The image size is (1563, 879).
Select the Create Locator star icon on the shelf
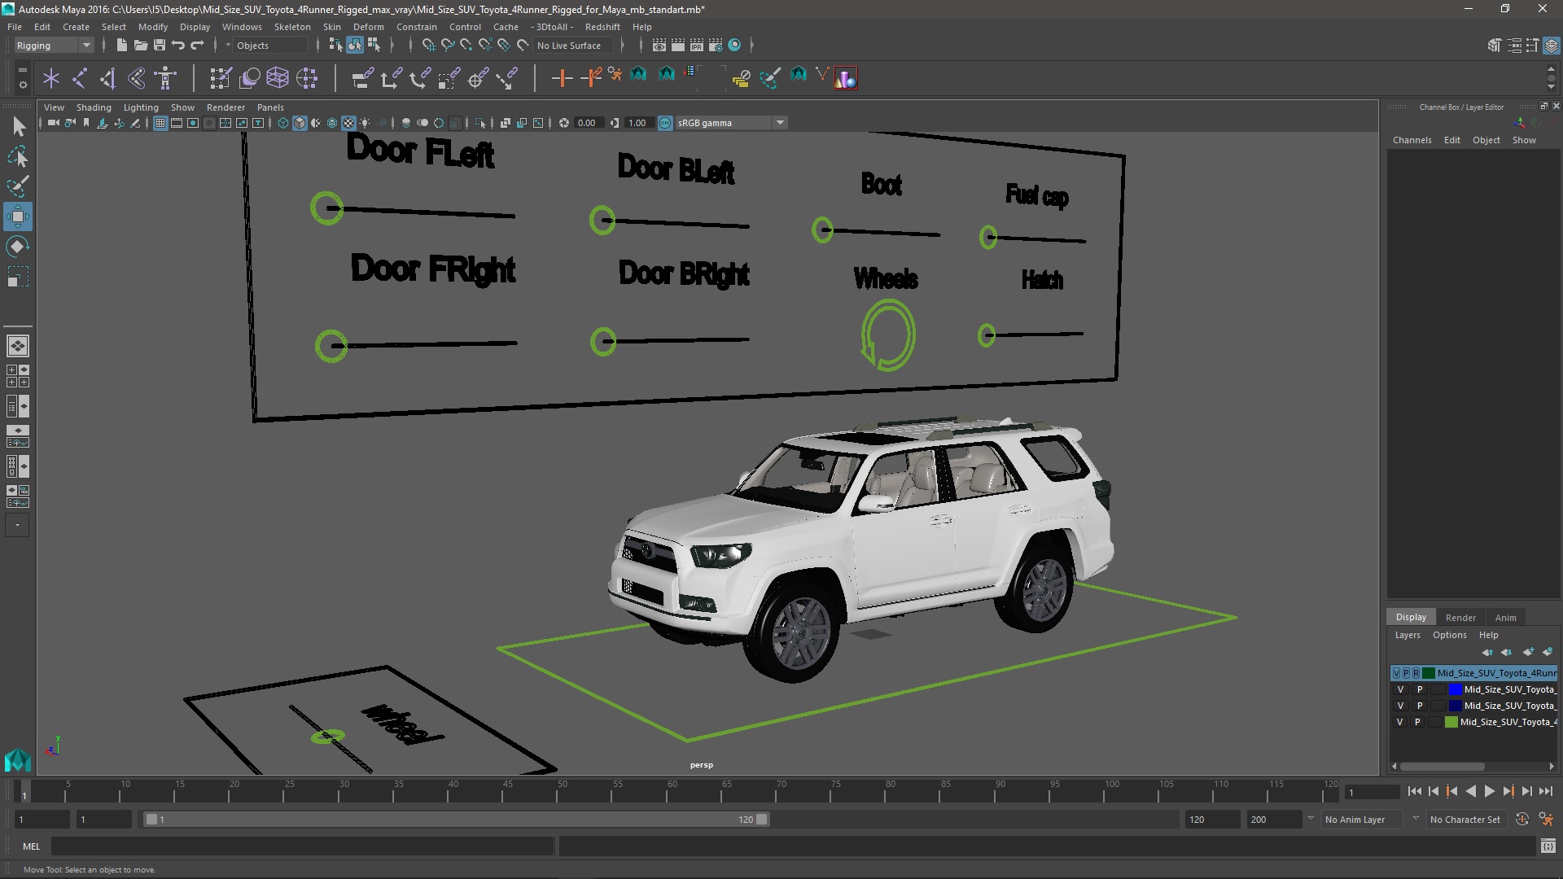pos(51,78)
